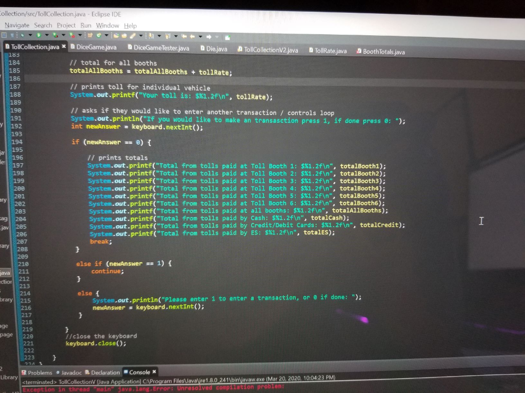Screen dimensions: 525x393
Task: Open the New wizard dropdown arrow
Action: [x=107, y=36]
